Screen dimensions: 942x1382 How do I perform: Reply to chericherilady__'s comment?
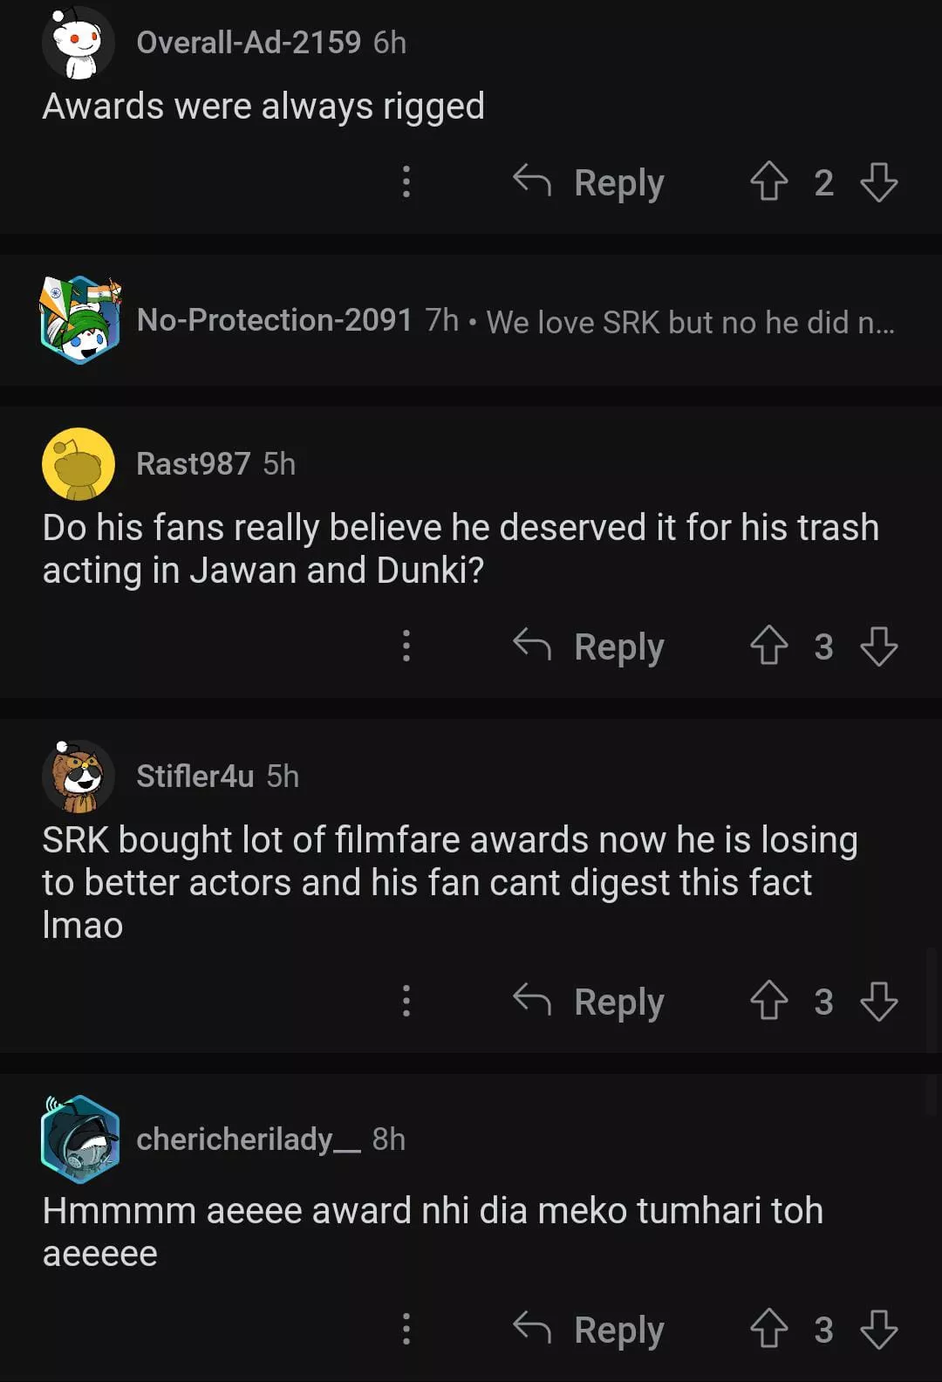pyautogui.click(x=590, y=1329)
